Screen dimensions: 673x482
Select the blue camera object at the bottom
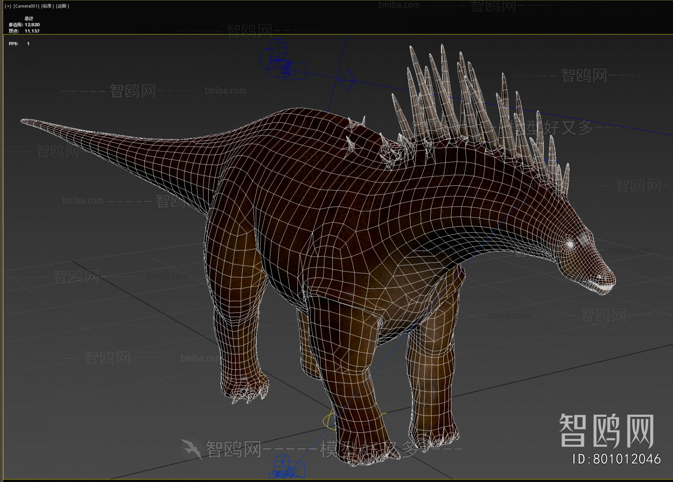[x=287, y=468]
